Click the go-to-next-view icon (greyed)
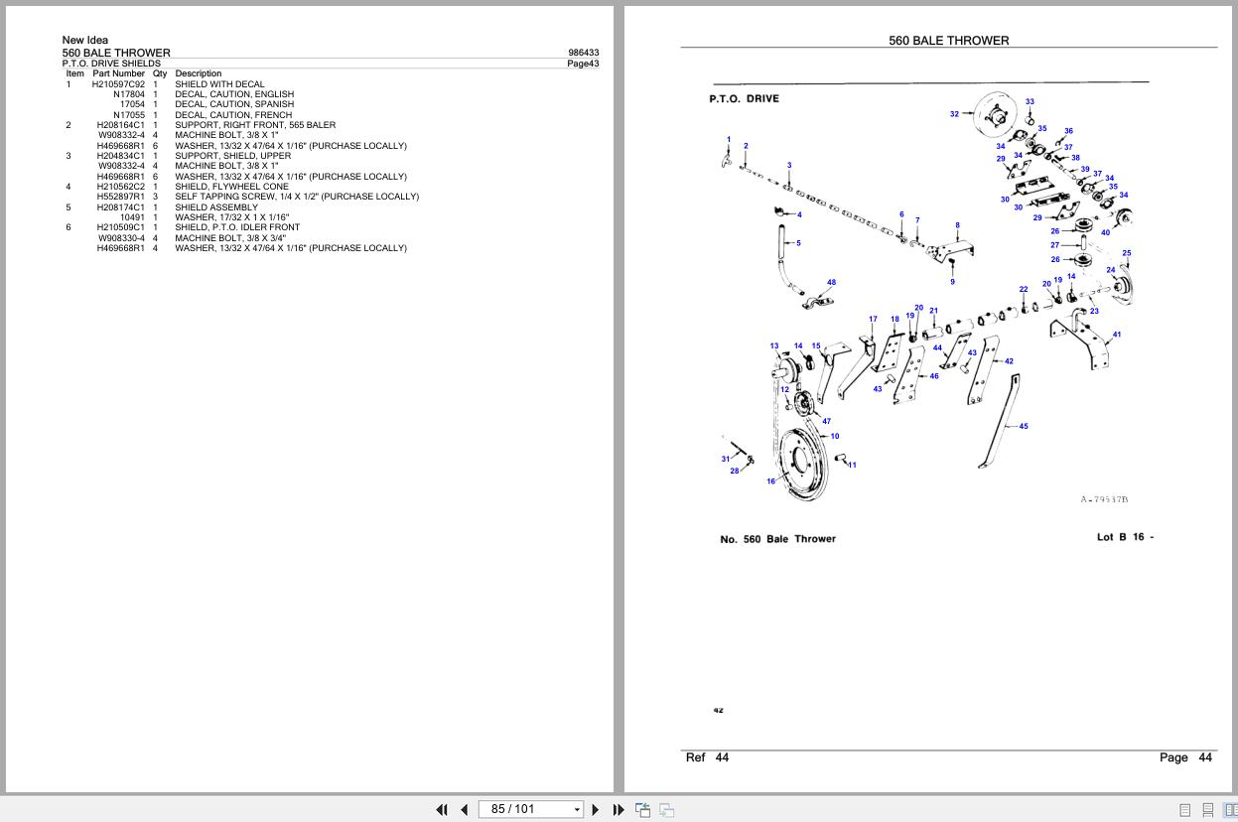Screen dimensions: 1238x822 click(666, 809)
